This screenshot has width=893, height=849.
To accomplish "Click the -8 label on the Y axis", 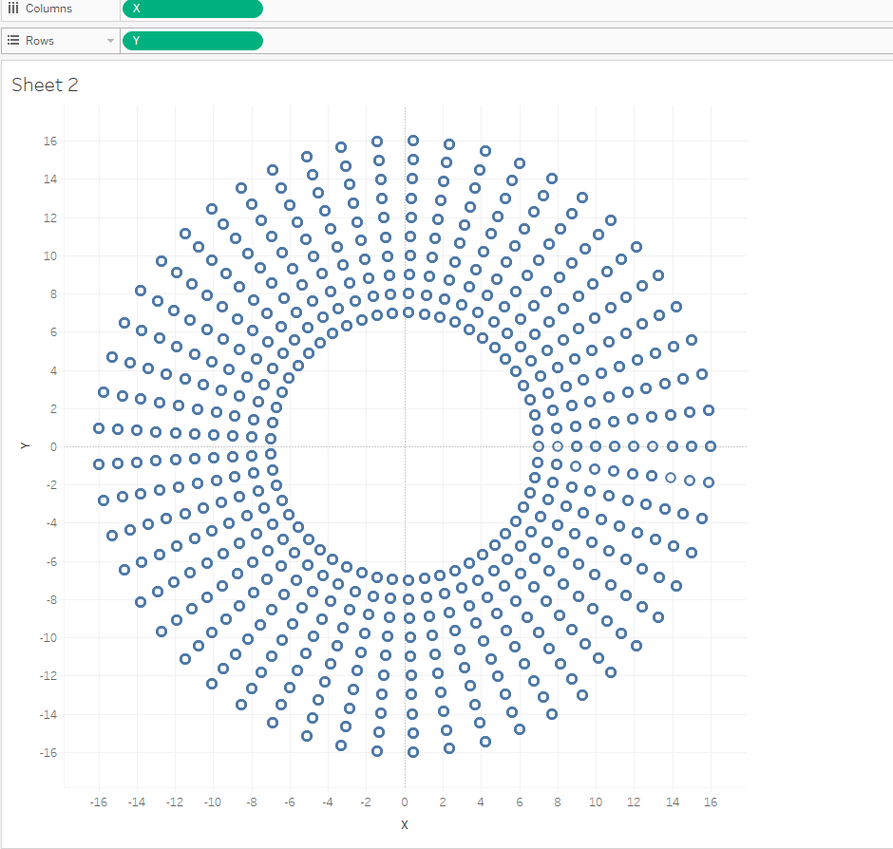I will [50, 599].
